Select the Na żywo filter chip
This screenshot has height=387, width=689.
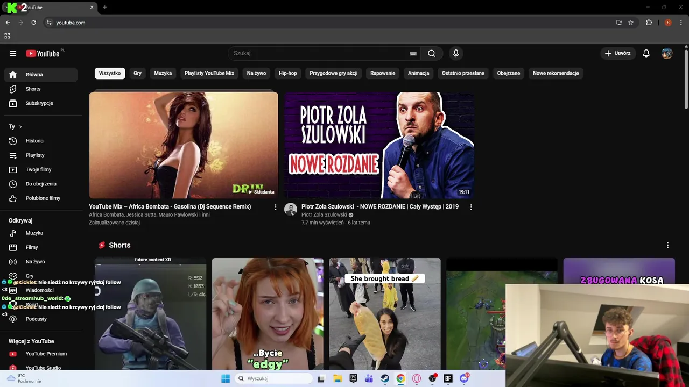(x=256, y=73)
